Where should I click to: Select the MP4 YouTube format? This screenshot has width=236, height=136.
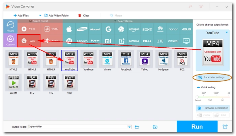click(x=69, y=60)
